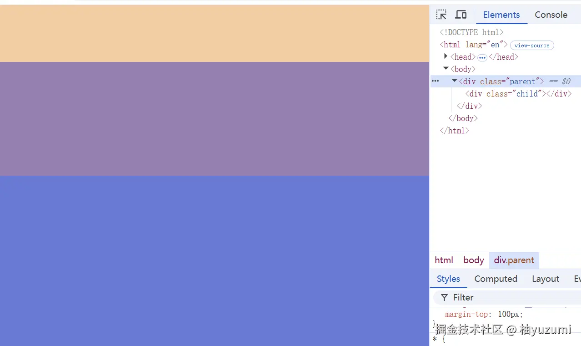
Task: Open the Layout tab
Action: (546, 279)
